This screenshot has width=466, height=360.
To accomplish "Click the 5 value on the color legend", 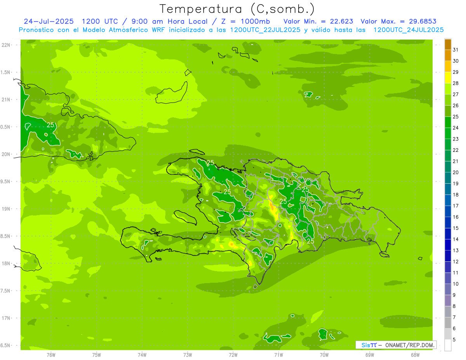I will click(x=454, y=340).
